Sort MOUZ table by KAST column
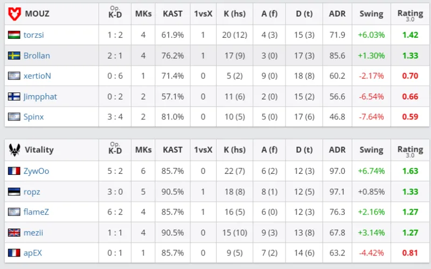The width and height of the screenshot is (431, 269). 173,14
